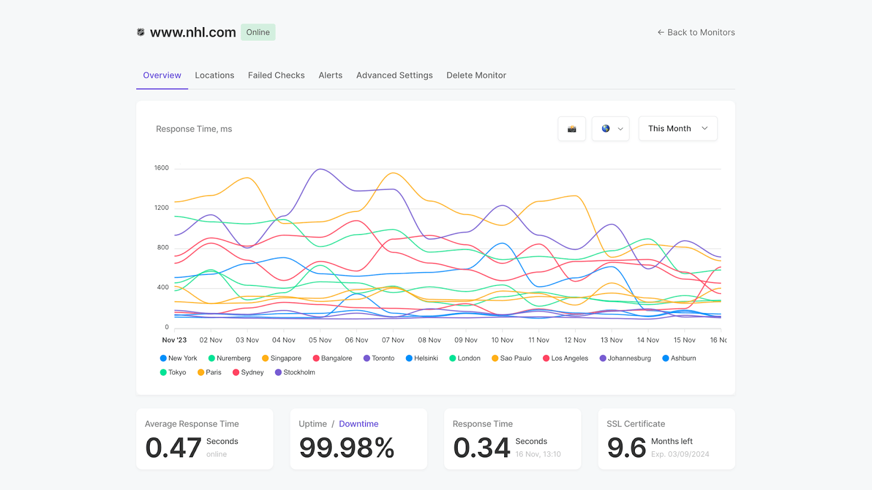Select the Delete Monitor tab
The width and height of the screenshot is (872, 490).
click(x=476, y=76)
